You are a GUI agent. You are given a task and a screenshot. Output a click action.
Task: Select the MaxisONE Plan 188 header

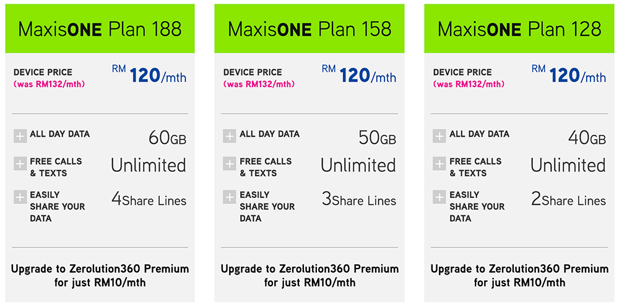coord(100,29)
